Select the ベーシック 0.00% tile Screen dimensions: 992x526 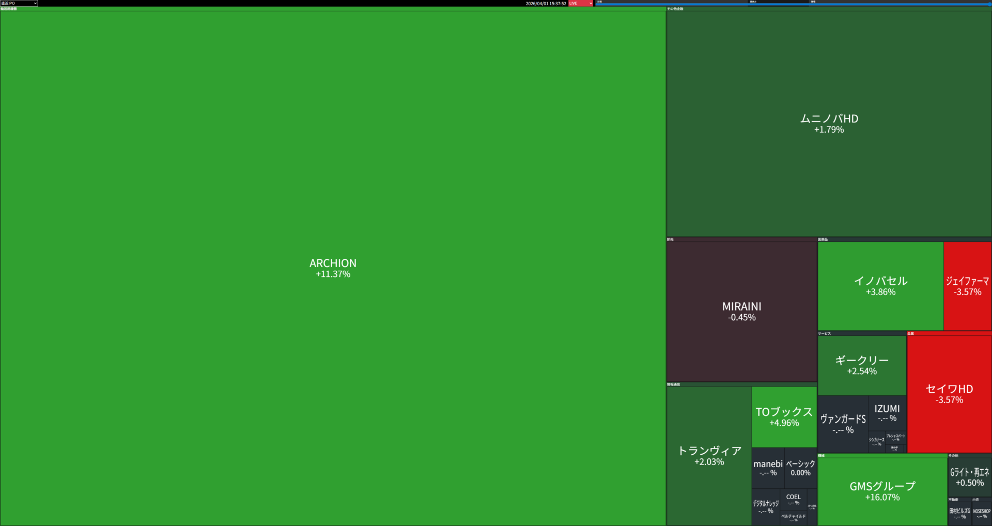[x=800, y=468]
